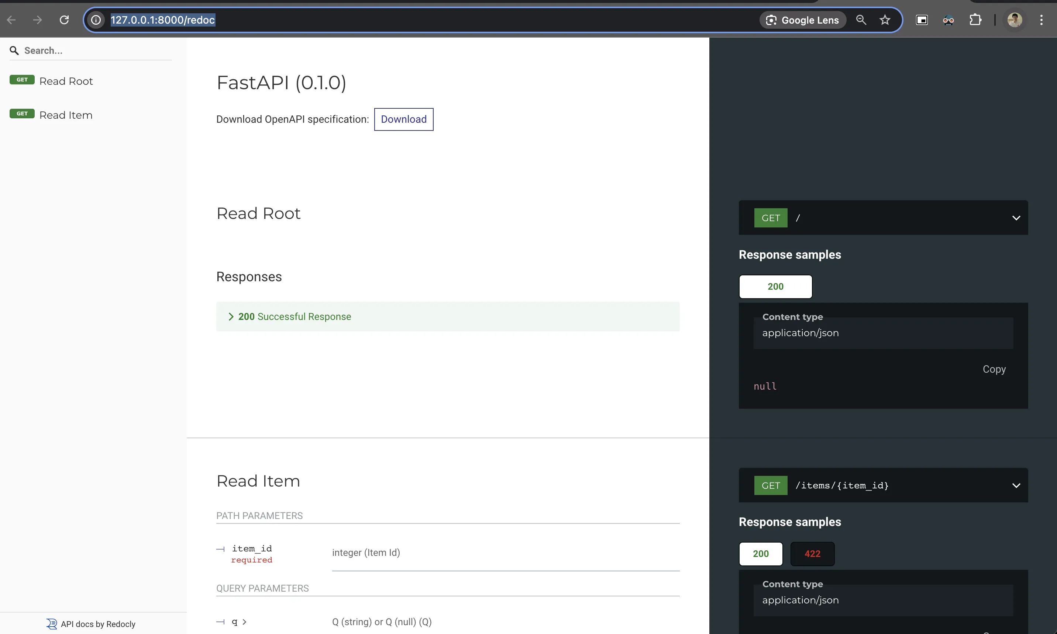The height and width of the screenshot is (634, 1057).
Task: Click Response samples heading for Read Item
Action: click(790, 522)
